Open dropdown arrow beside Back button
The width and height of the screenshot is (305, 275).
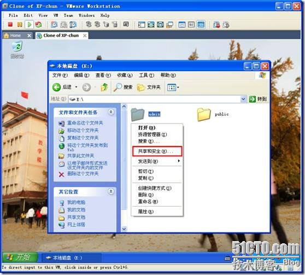click(77, 87)
